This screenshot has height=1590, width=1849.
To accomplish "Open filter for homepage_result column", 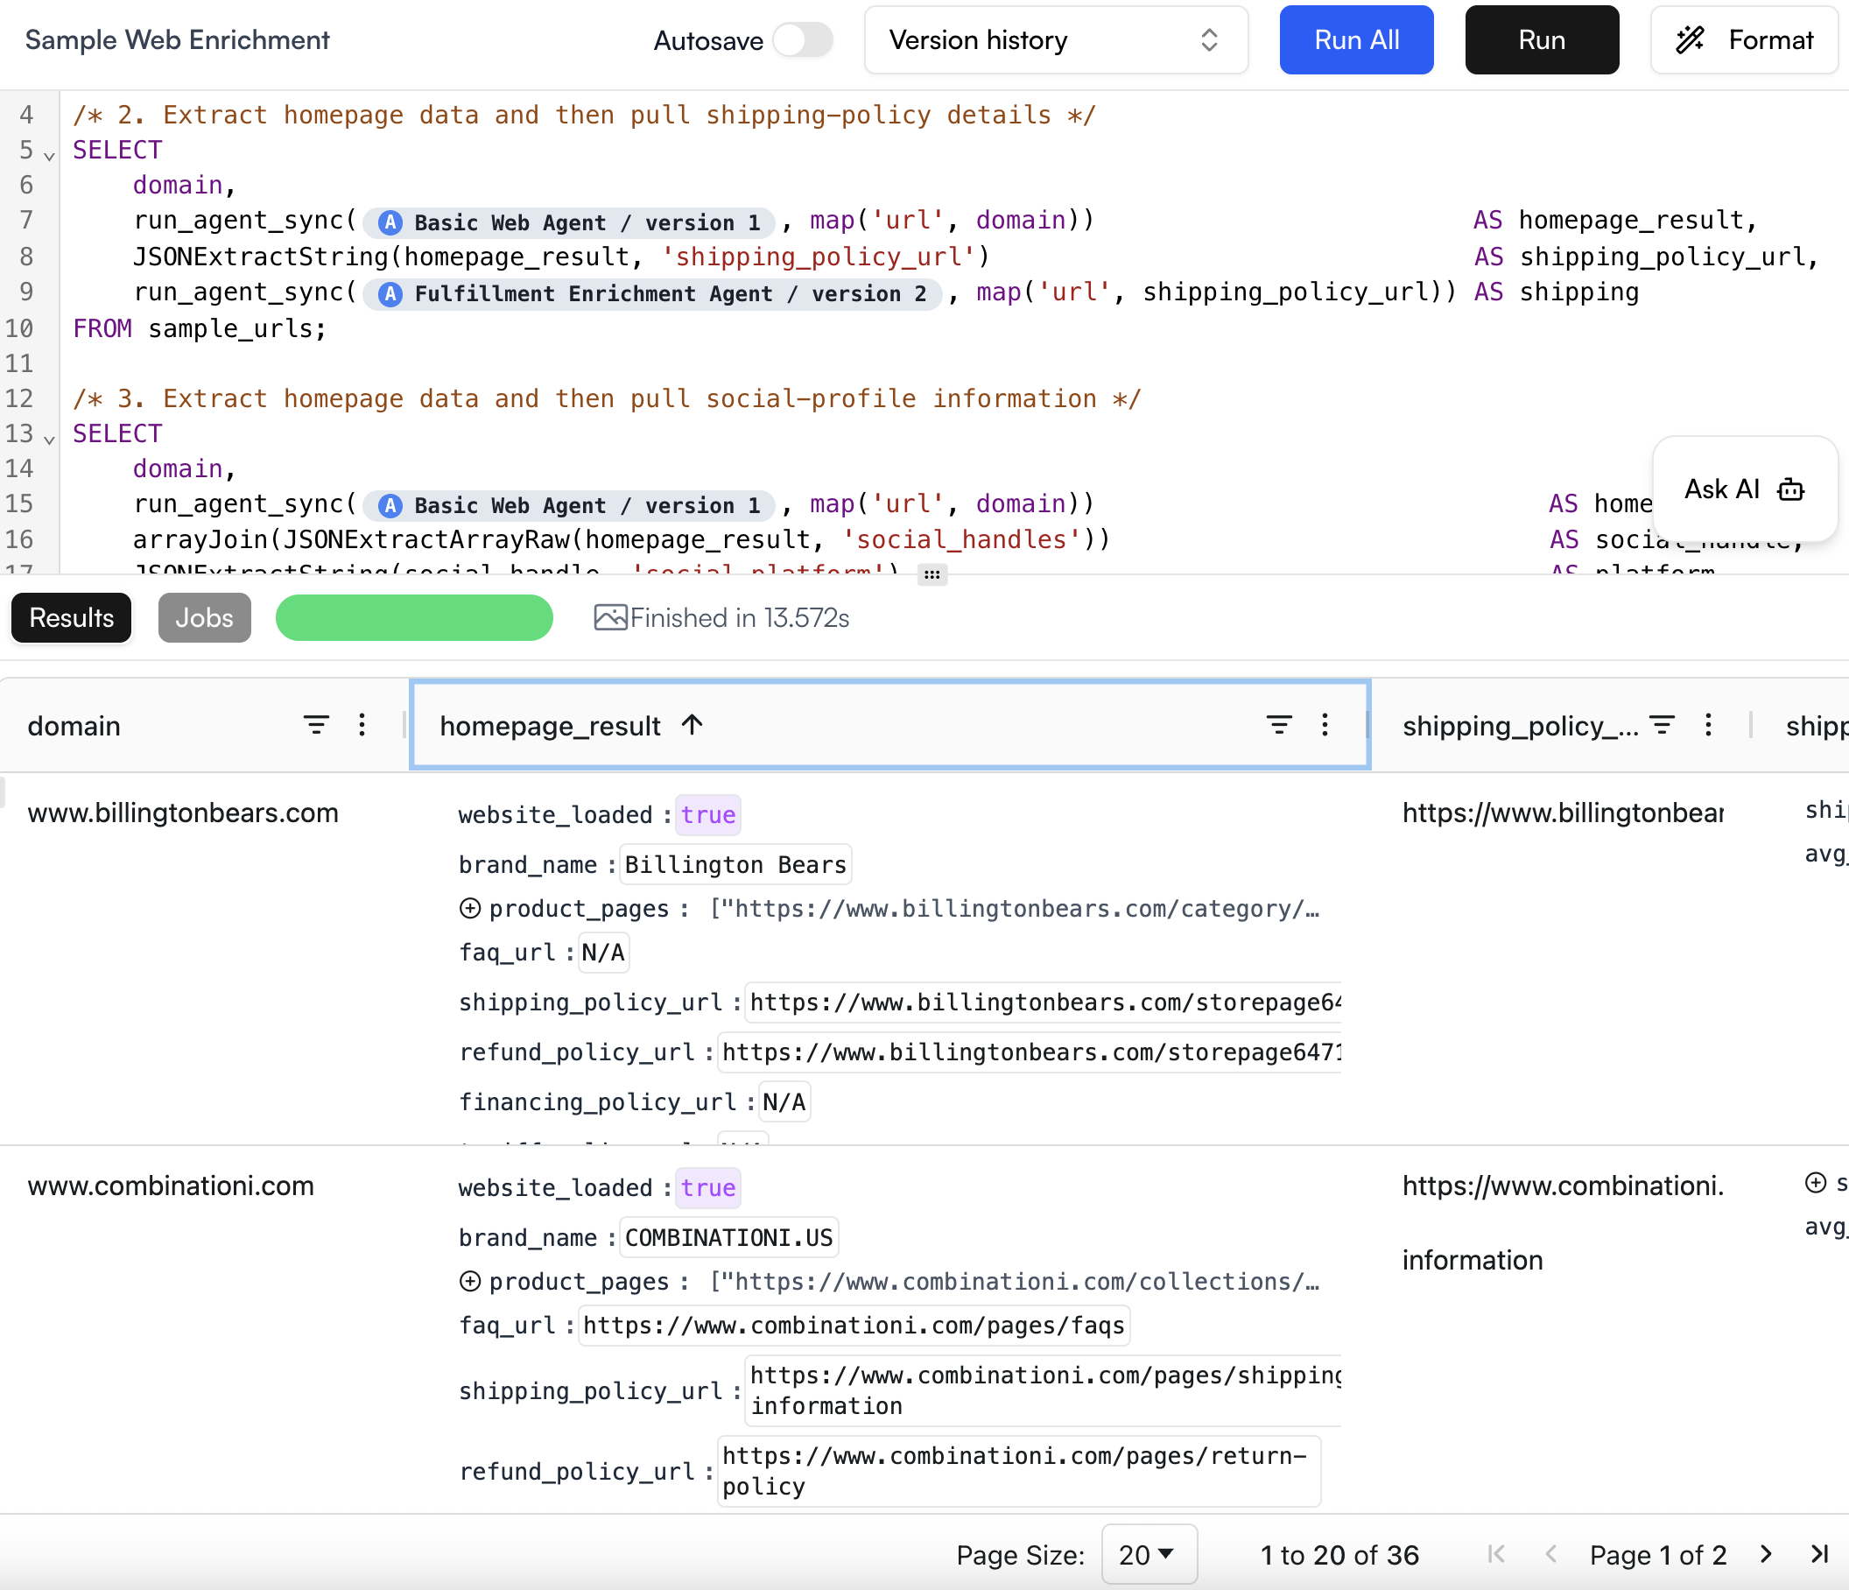I will point(1279,724).
